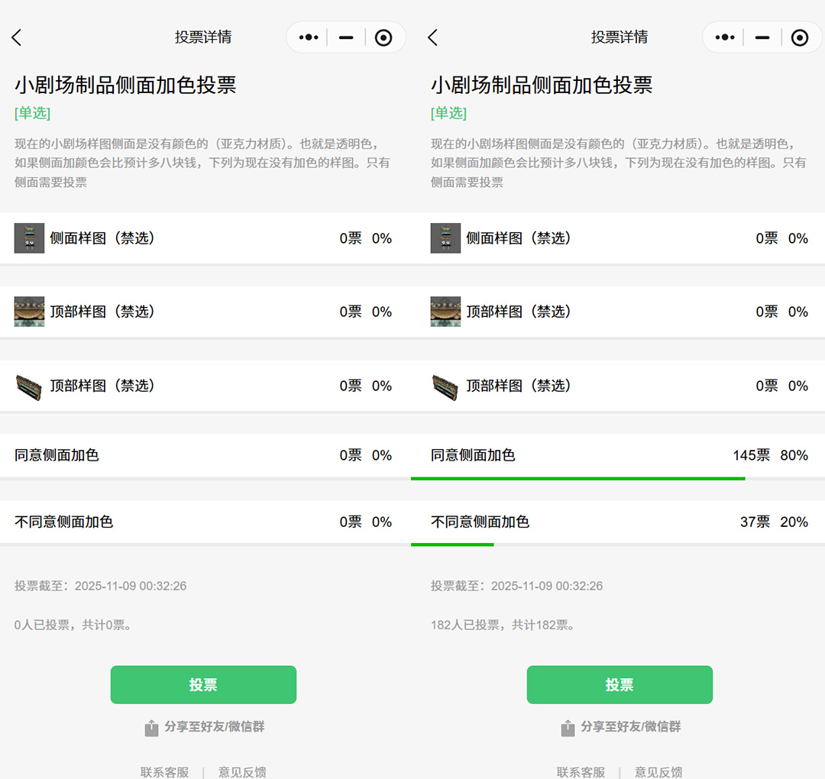
Task: Click 联系客服 link in left panel
Action: click(x=164, y=771)
